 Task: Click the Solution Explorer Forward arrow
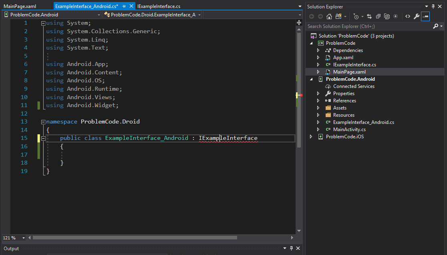tap(320, 16)
